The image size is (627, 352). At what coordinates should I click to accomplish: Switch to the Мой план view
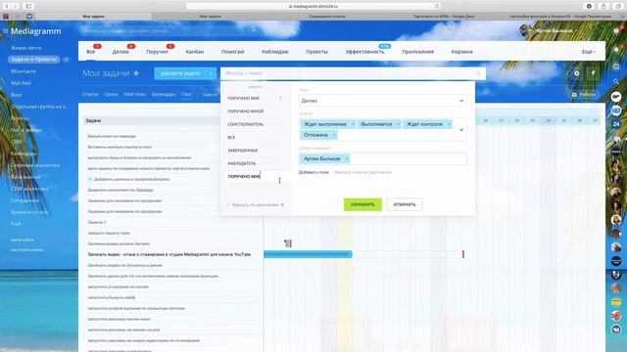(135, 95)
